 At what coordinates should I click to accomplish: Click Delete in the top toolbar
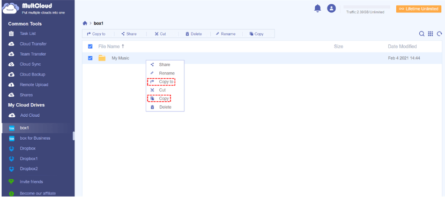194,34
